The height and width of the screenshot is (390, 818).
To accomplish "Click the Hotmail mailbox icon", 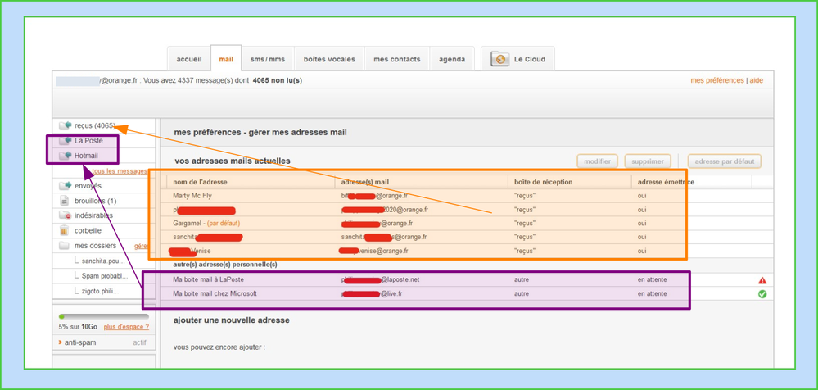I will 65,156.
